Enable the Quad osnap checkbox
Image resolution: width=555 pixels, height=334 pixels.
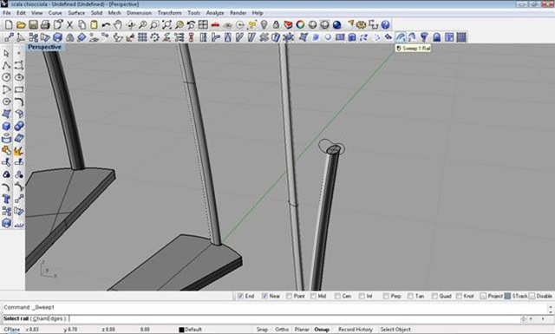click(434, 296)
